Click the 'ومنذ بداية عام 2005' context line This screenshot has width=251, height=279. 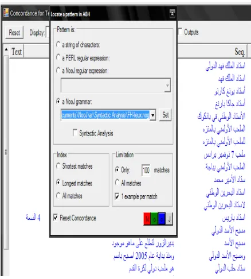(144, 256)
